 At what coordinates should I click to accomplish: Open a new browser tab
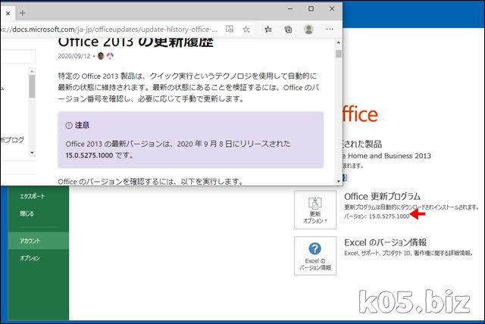tap(22, 13)
